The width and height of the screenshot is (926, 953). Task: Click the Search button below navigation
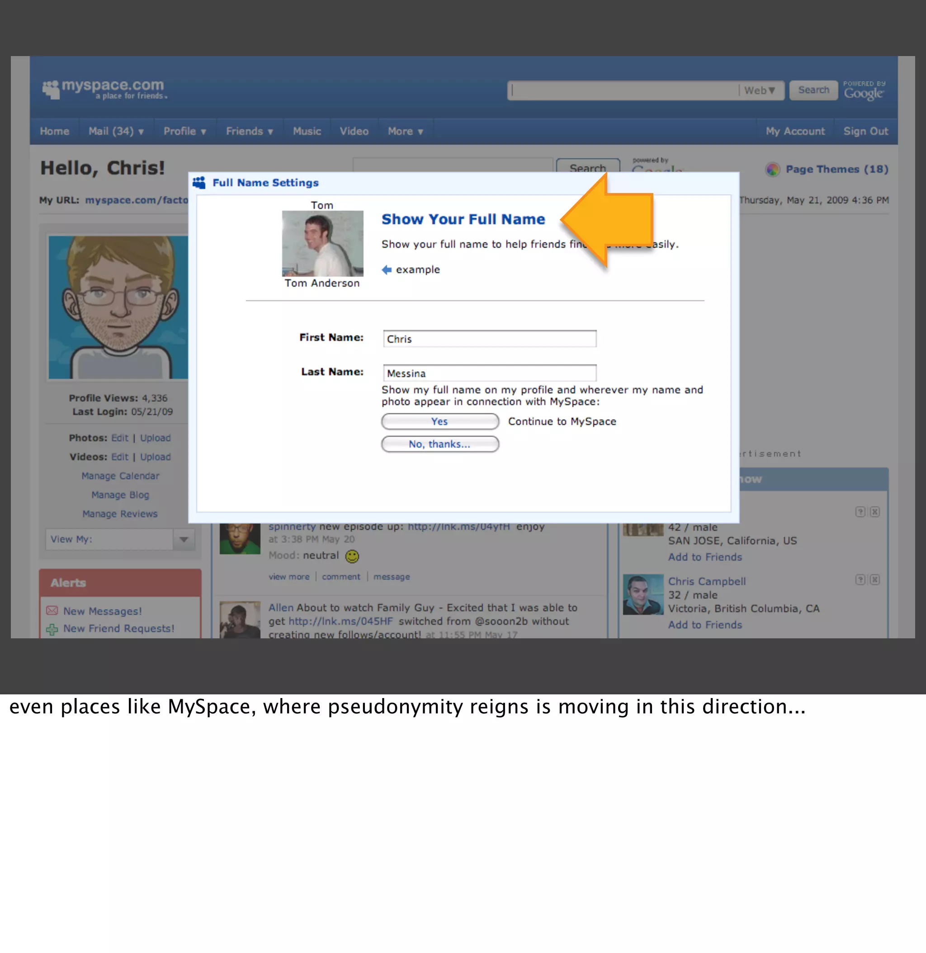pos(588,166)
